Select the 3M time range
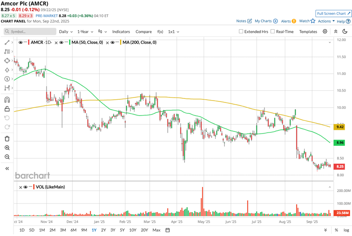352x236 pixels. coord(63,230)
